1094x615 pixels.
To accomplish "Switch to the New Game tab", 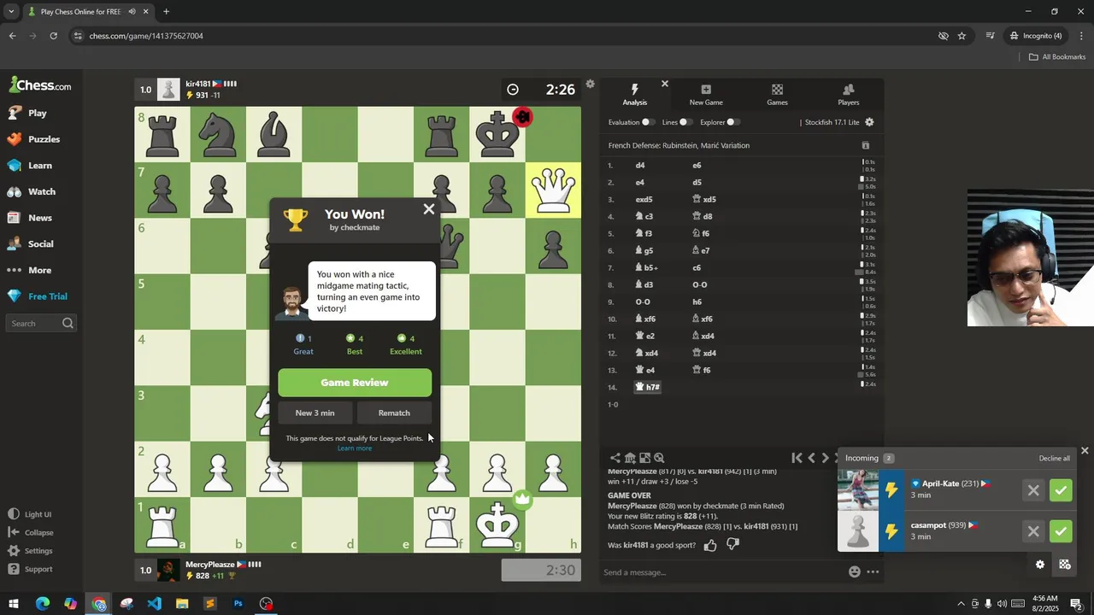I will (706, 95).
